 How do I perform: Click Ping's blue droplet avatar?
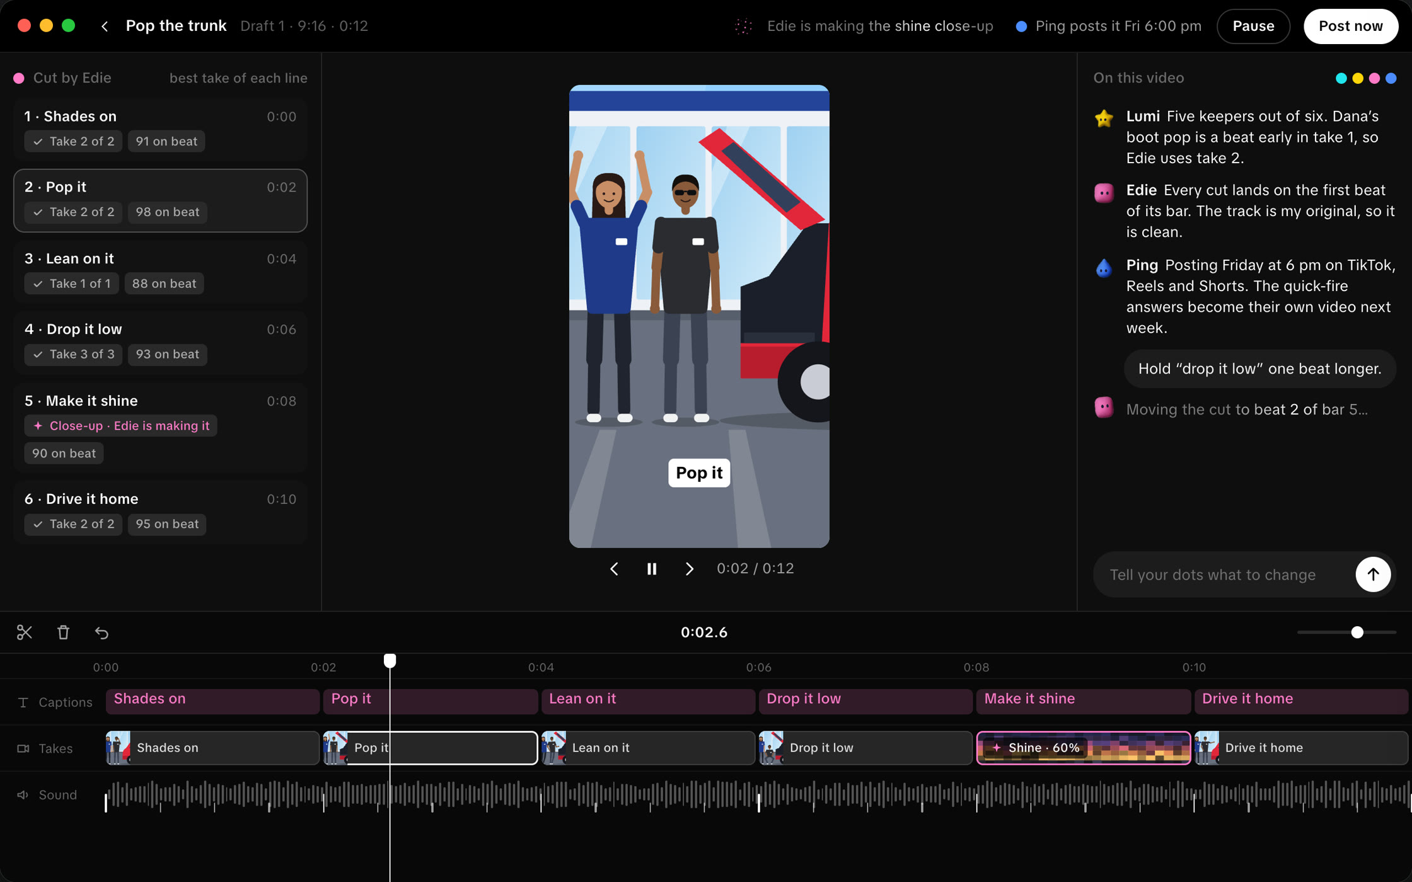1104,268
